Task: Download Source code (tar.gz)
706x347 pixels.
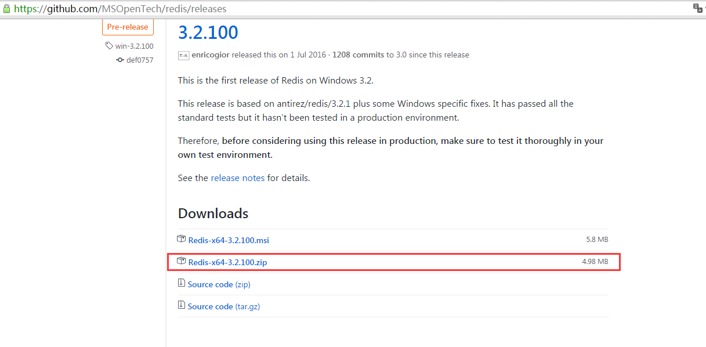Action: (x=224, y=306)
